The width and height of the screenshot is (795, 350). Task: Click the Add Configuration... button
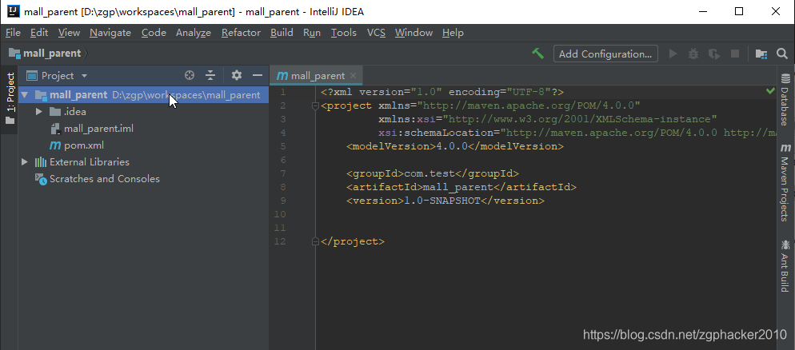point(605,54)
